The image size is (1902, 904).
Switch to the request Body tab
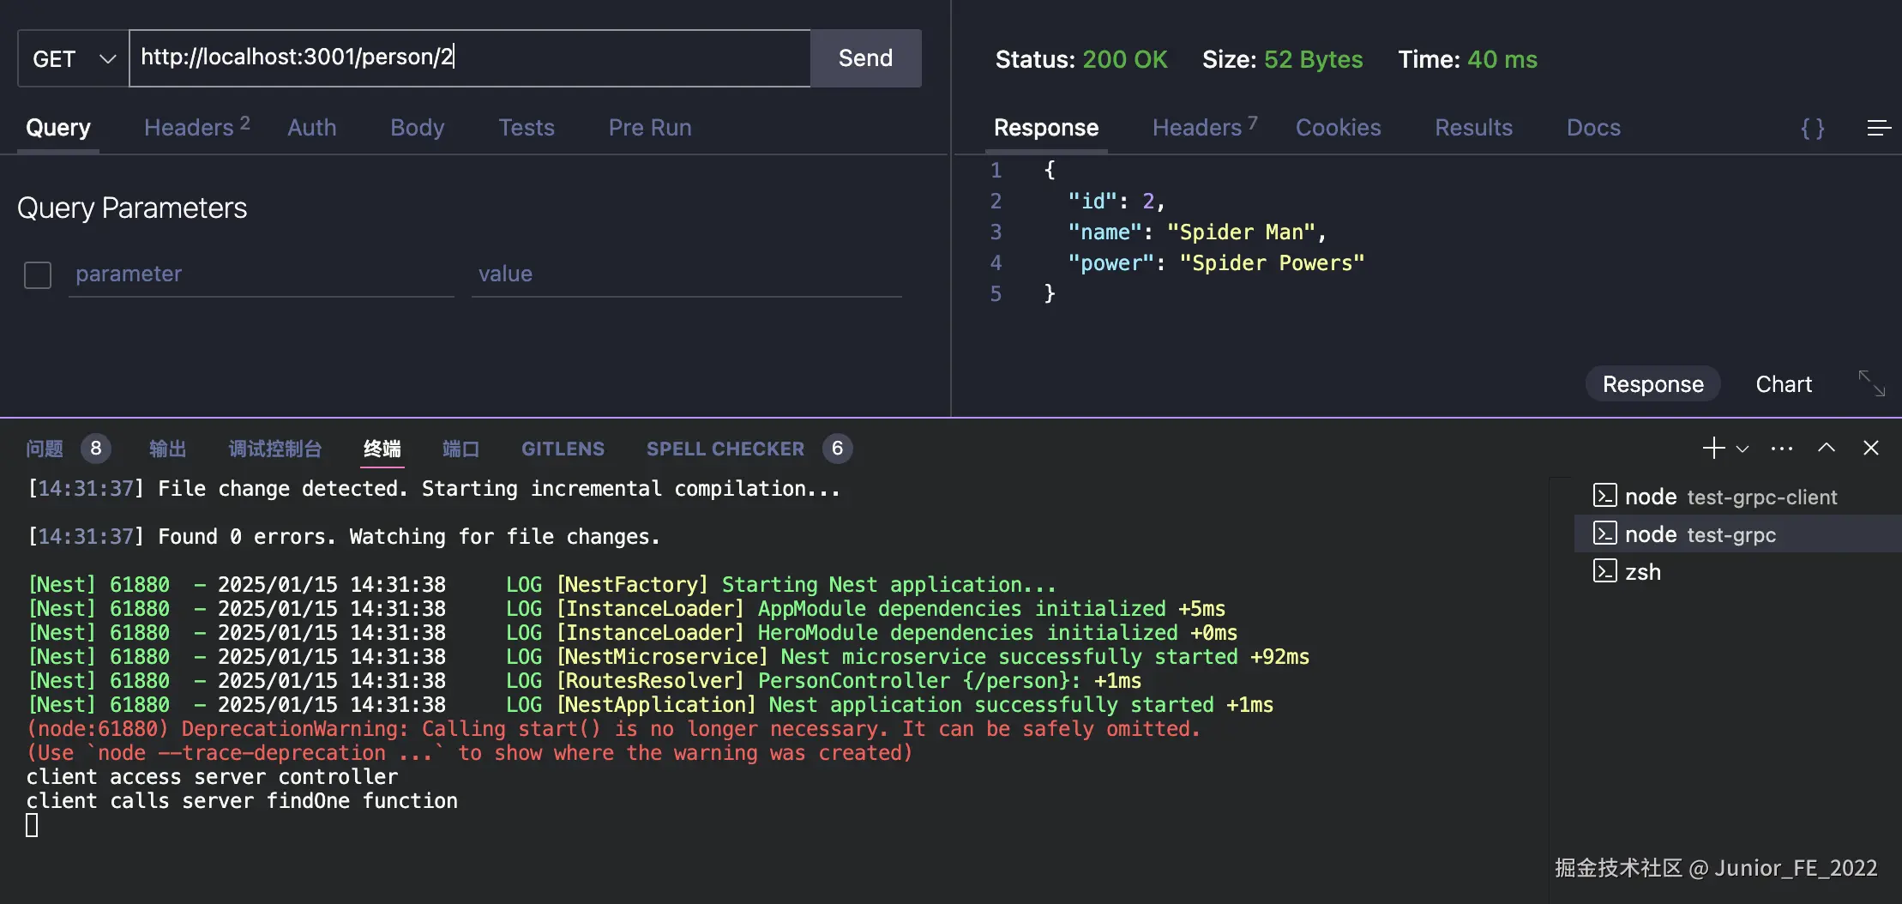(417, 128)
